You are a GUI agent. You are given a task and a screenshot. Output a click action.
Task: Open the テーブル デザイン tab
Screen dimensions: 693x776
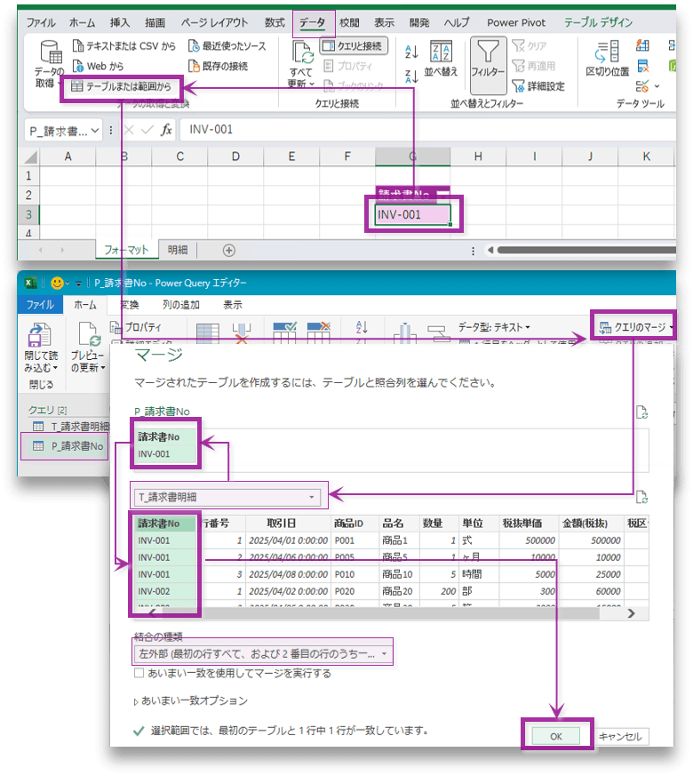point(598,23)
